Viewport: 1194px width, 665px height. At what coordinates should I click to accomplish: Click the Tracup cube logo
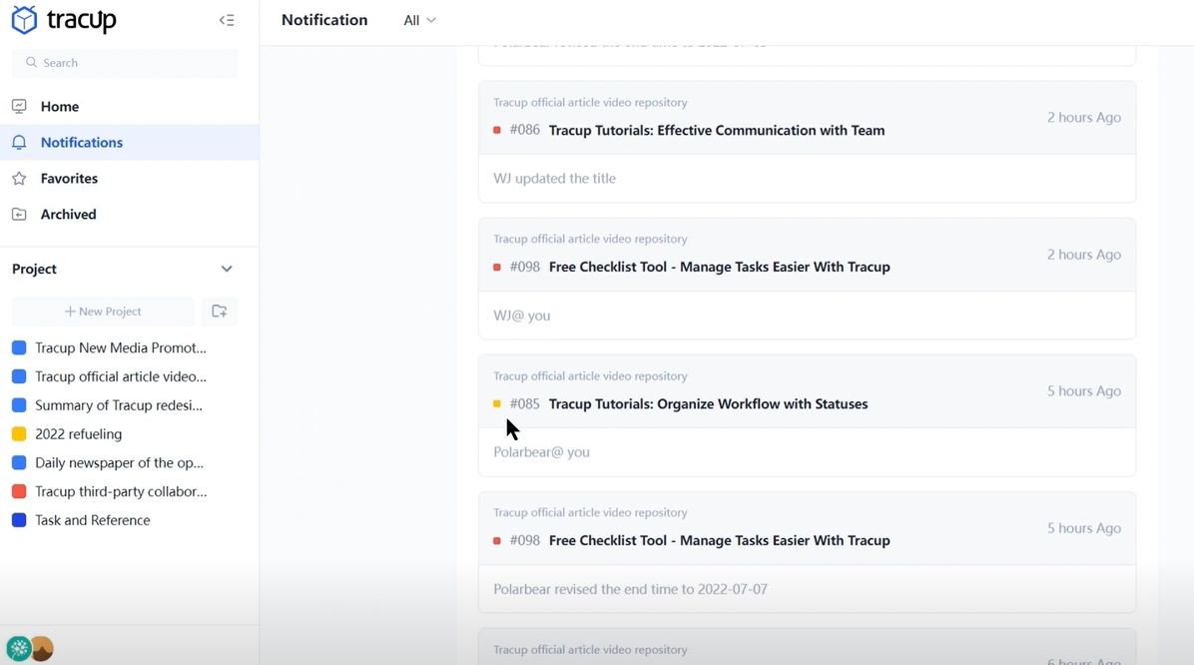tap(24, 19)
